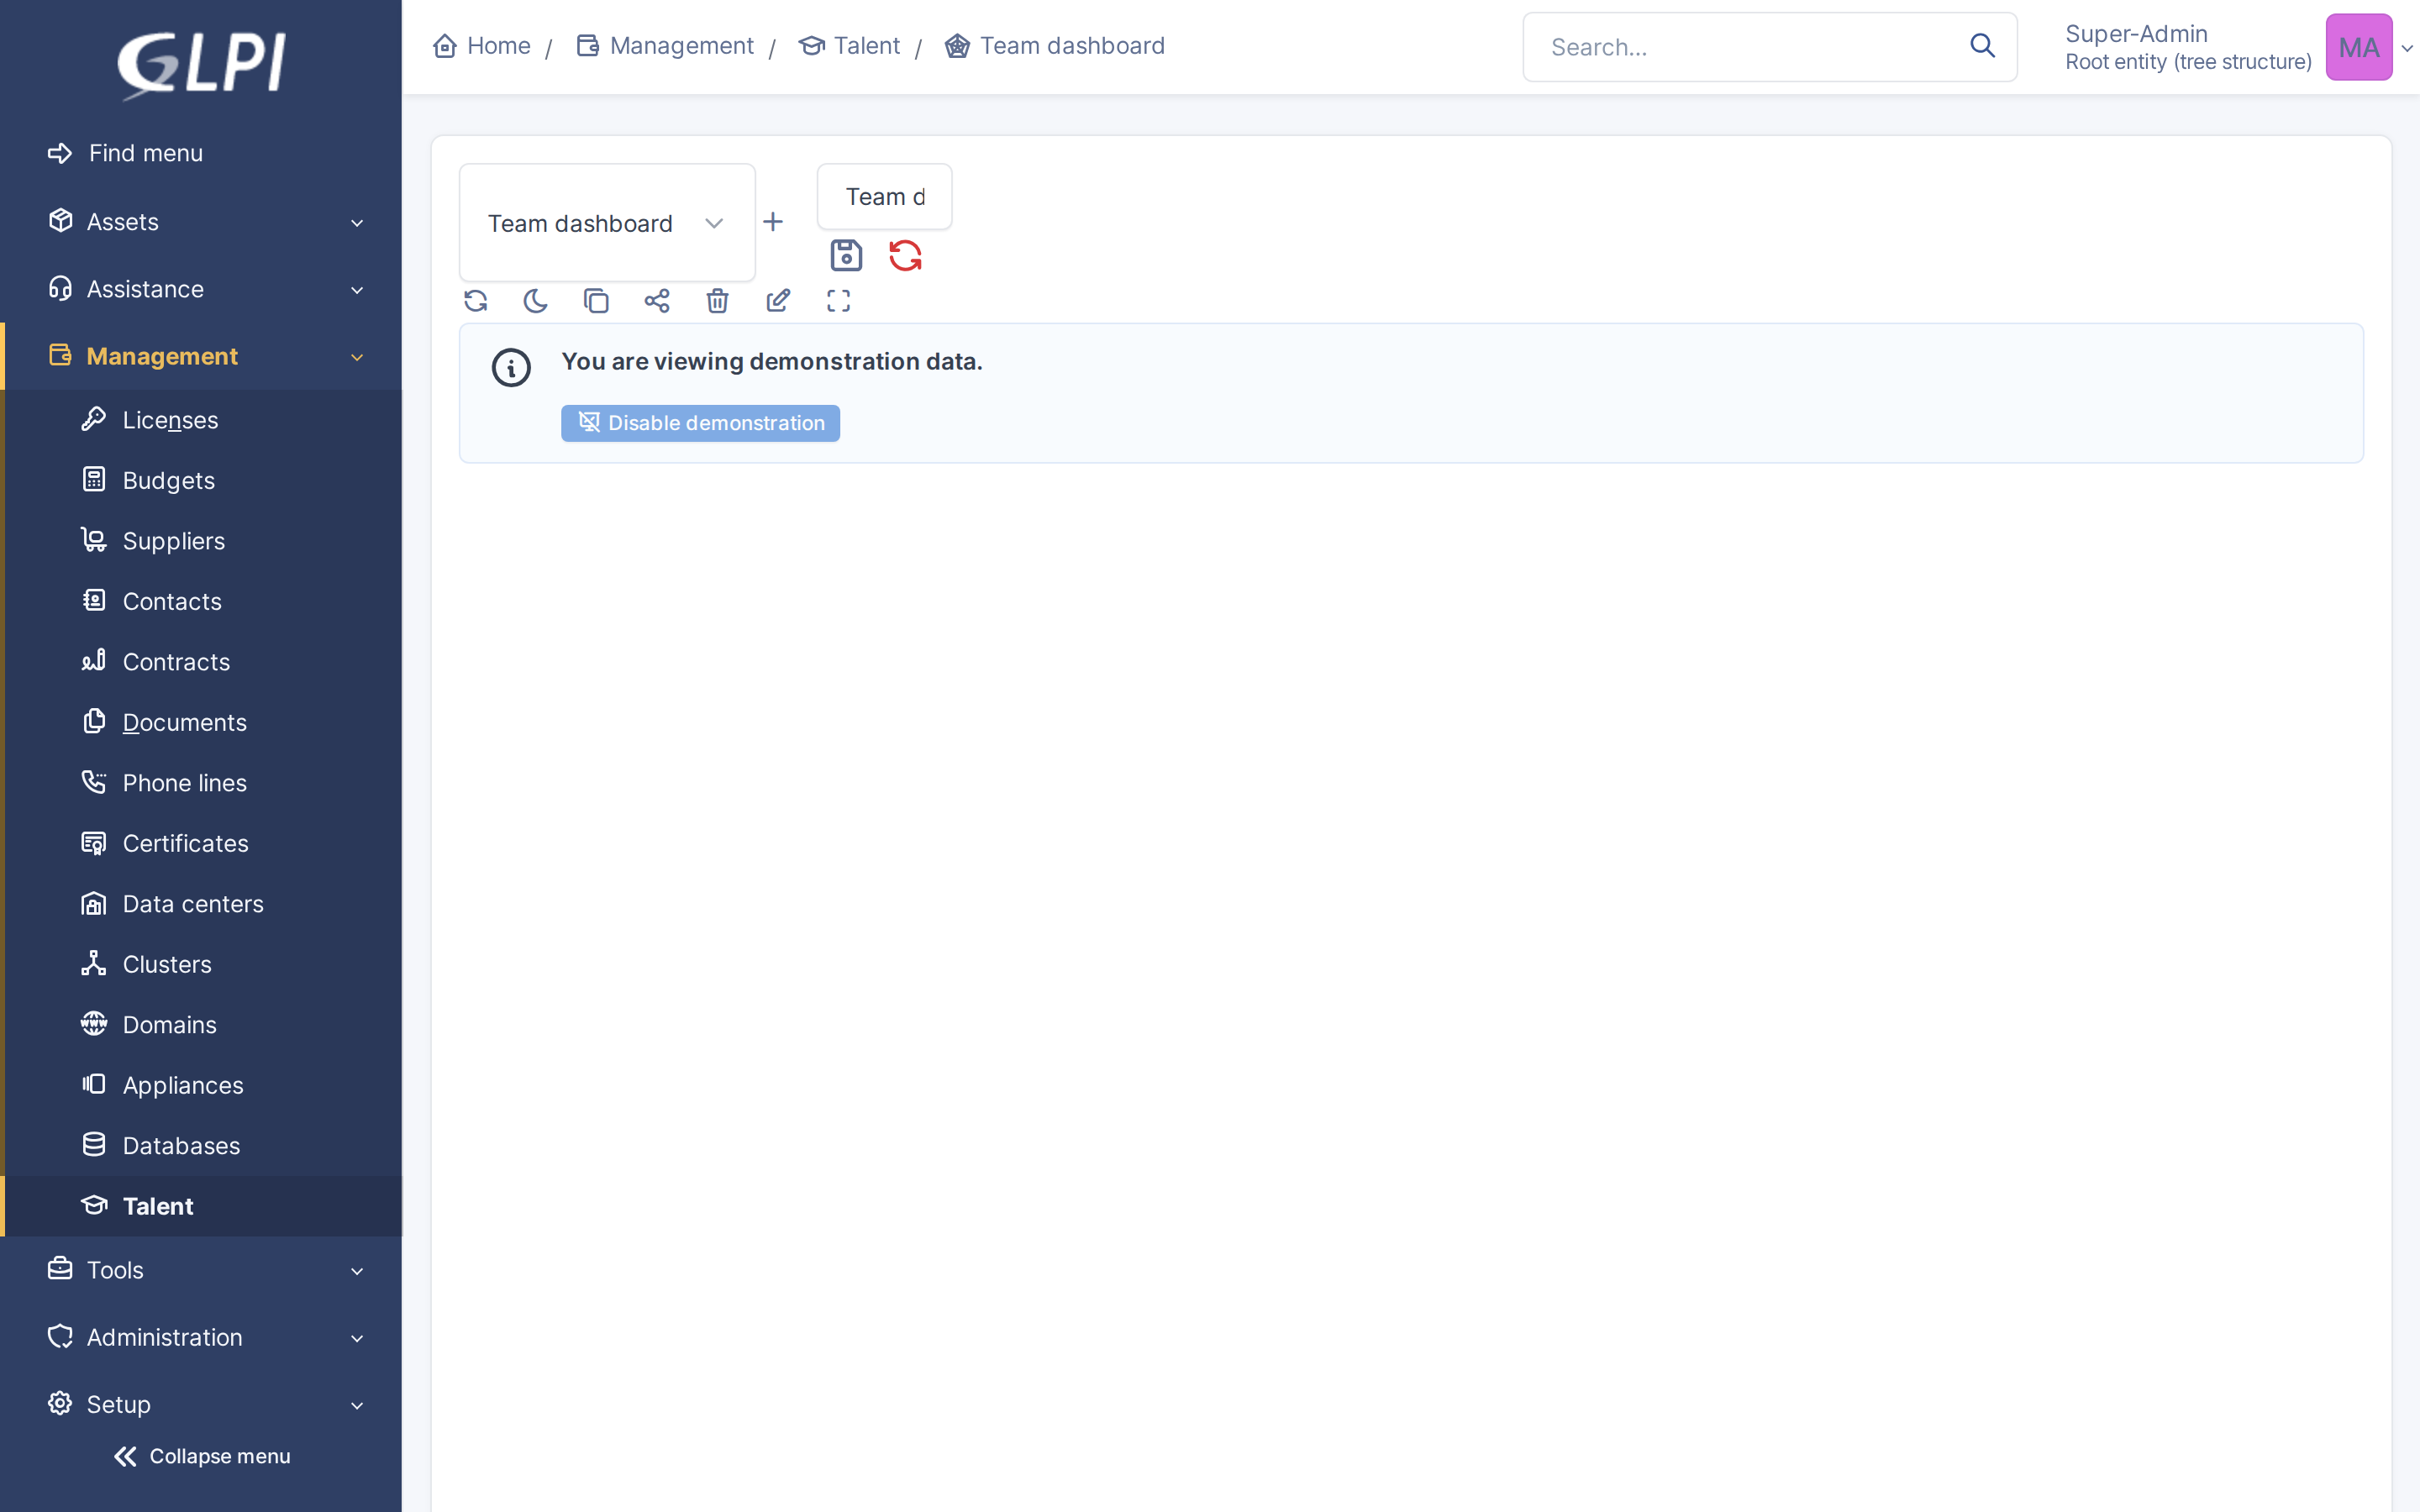Open Budgets via its calculator icon
Screen dimensions: 2420x1512
[x=94, y=480]
